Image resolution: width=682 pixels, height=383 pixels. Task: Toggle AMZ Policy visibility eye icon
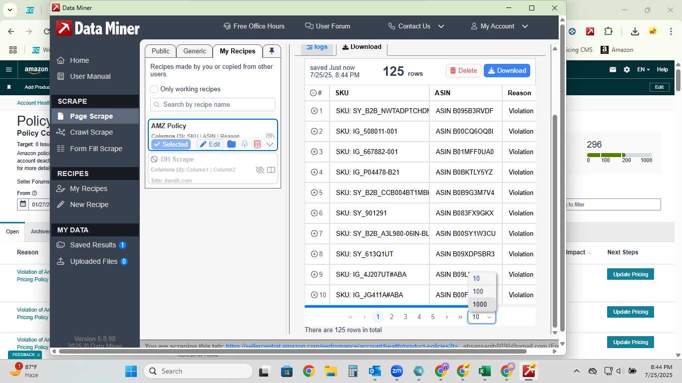click(x=270, y=136)
